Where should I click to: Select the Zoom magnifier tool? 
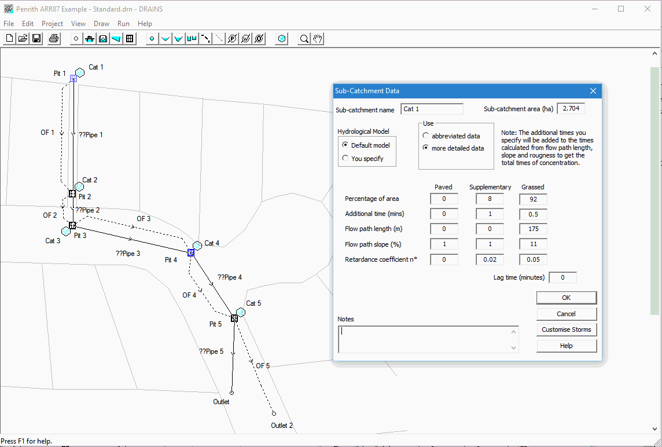(x=304, y=39)
